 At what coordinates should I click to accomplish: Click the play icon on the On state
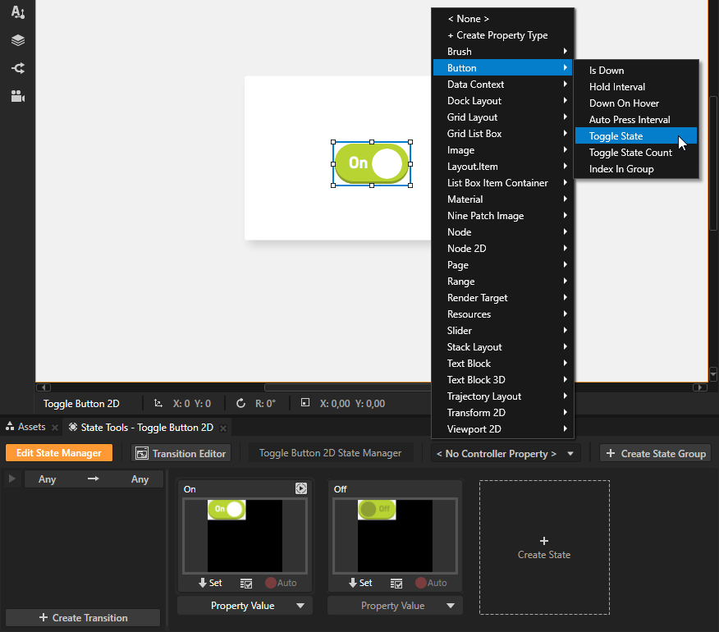(300, 488)
